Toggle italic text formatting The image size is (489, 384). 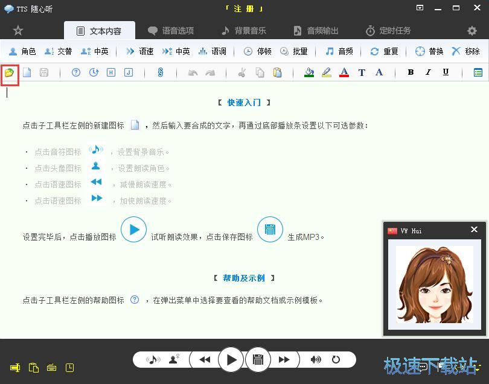428,72
